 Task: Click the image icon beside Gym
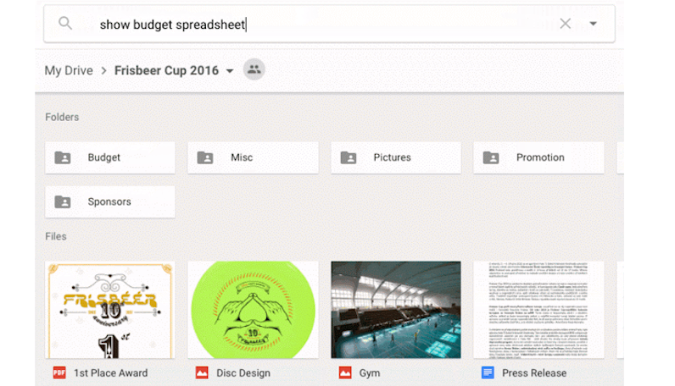pyautogui.click(x=345, y=372)
